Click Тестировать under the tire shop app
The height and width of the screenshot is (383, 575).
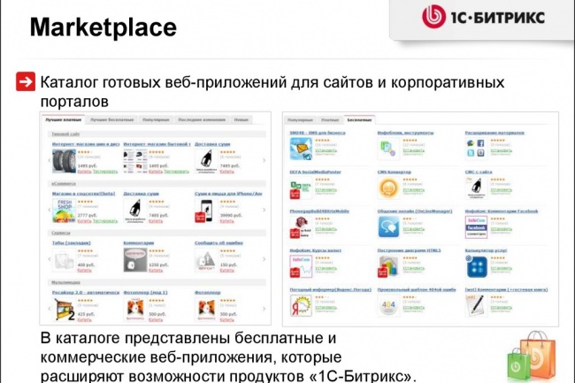(105, 172)
